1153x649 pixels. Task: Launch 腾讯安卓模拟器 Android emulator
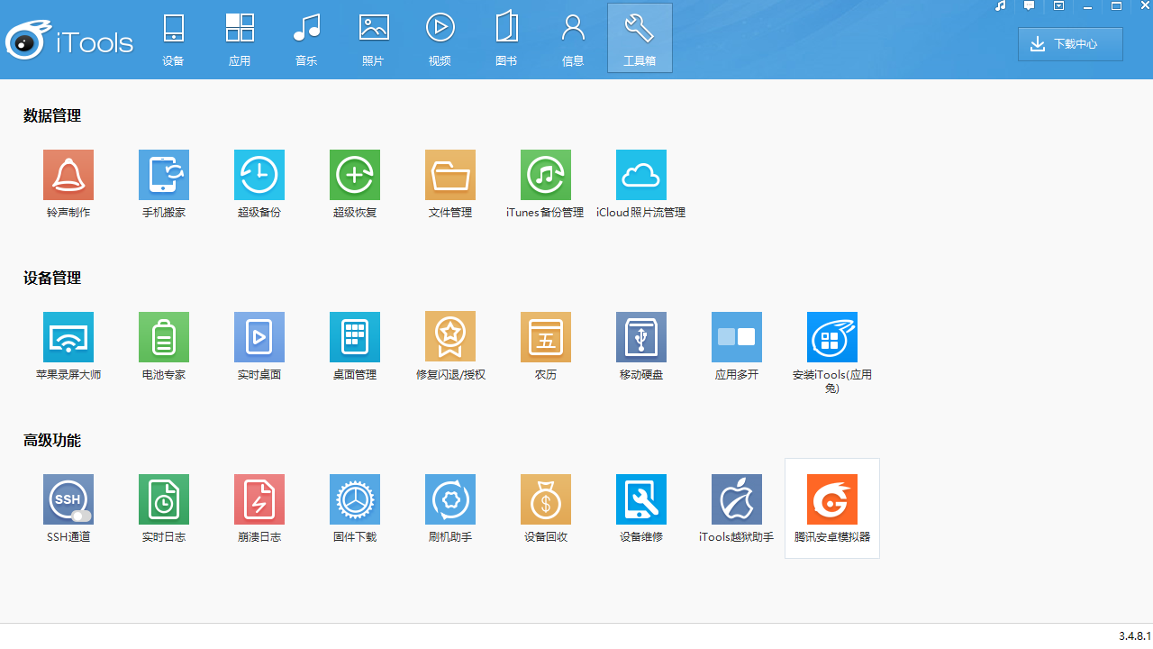[x=831, y=498]
